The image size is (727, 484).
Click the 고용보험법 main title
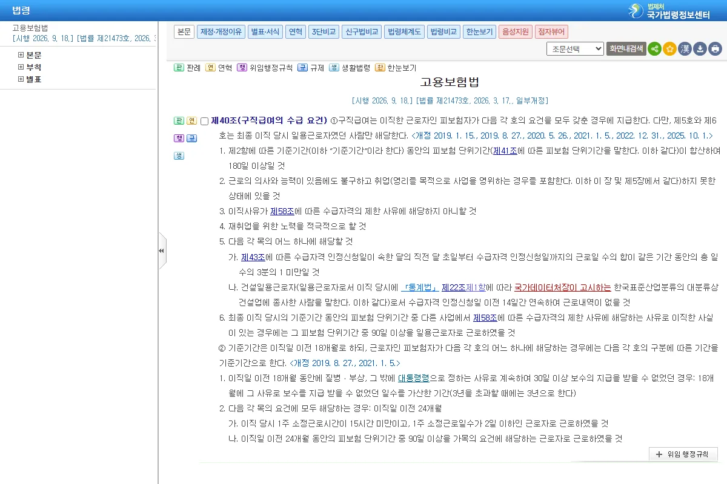450,82
